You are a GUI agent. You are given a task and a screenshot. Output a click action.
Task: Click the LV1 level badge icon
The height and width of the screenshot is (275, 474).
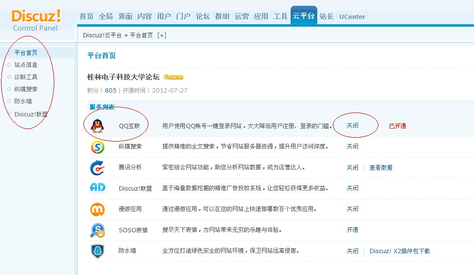coord(173,77)
